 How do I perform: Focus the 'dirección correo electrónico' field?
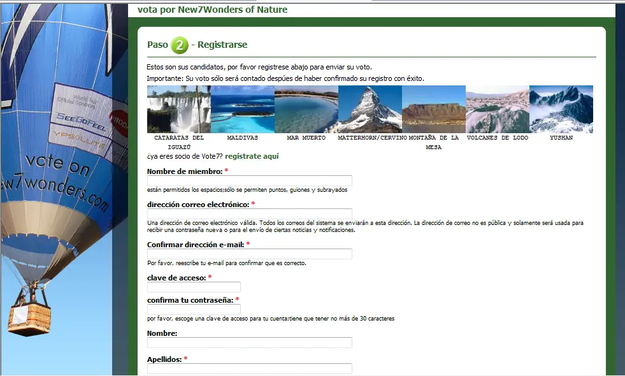[250, 213]
